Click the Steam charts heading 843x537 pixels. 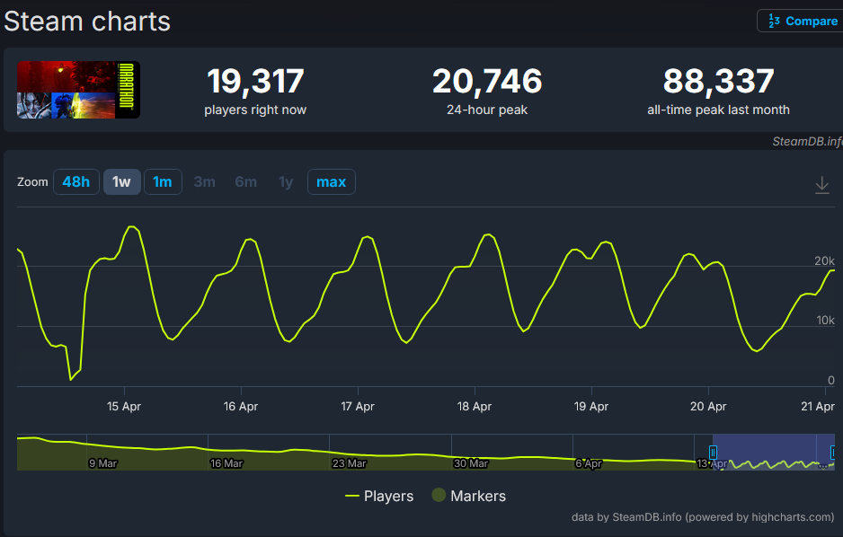(x=87, y=22)
